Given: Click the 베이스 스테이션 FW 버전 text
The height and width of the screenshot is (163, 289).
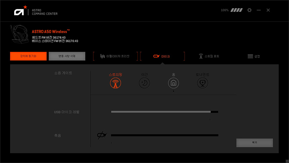Looking at the screenshot, I should [x=55, y=41].
